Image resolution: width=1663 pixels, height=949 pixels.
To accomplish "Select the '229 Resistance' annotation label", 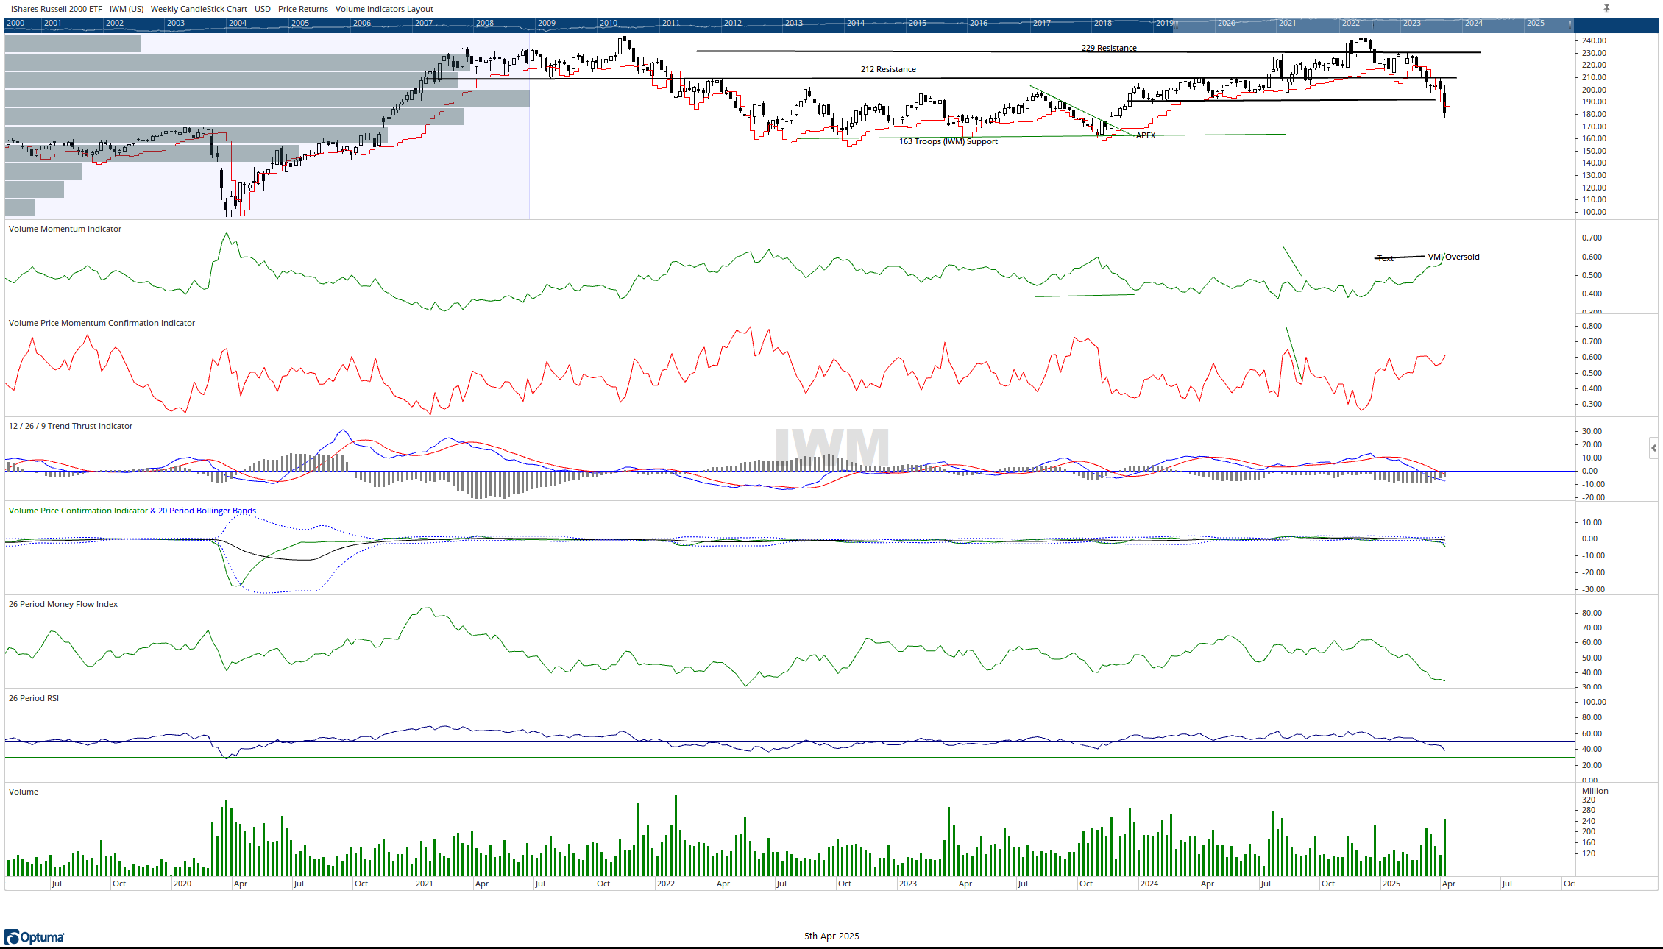I will click(x=1108, y=48).
